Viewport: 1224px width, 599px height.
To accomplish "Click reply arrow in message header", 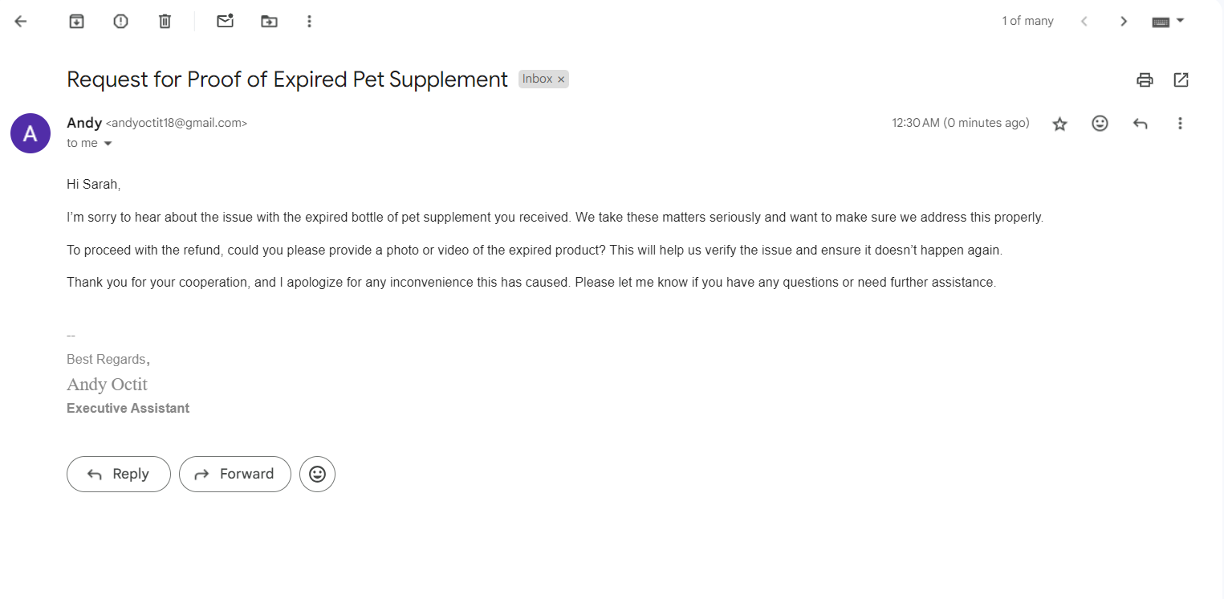I will coord(1140,124).
